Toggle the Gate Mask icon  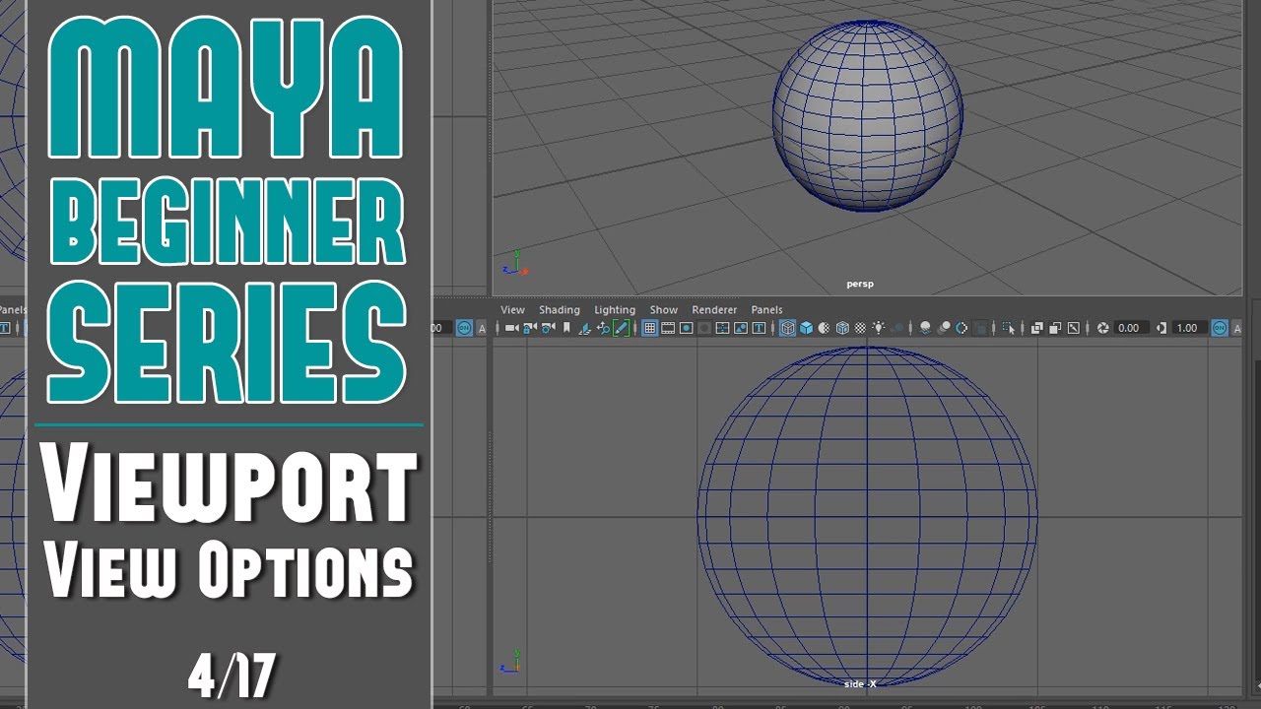(x=704, y=328)
